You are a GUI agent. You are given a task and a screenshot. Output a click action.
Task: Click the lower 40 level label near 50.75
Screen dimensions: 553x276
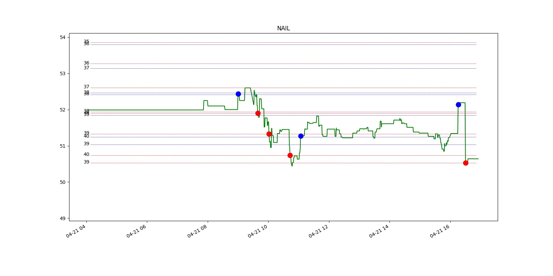coord(86,155)
